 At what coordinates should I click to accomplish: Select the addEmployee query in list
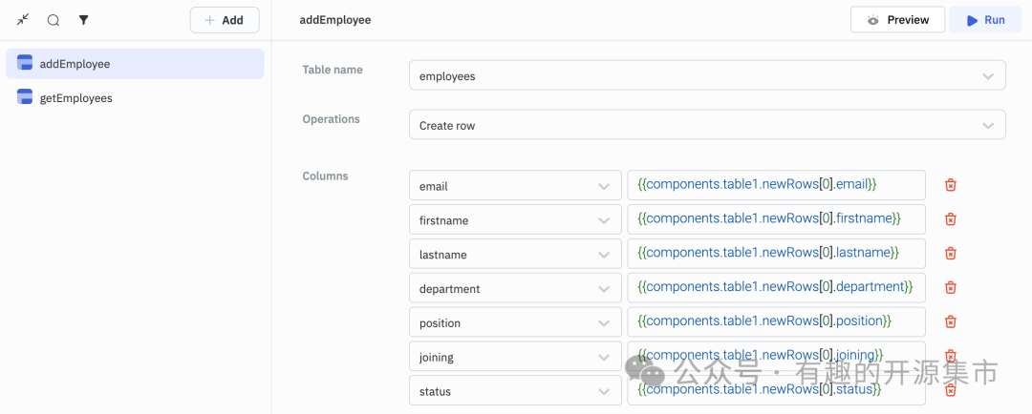pos(135,64)
